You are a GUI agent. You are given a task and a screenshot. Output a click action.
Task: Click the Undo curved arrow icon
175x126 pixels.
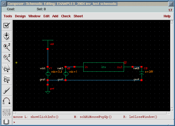coord(7,101)
